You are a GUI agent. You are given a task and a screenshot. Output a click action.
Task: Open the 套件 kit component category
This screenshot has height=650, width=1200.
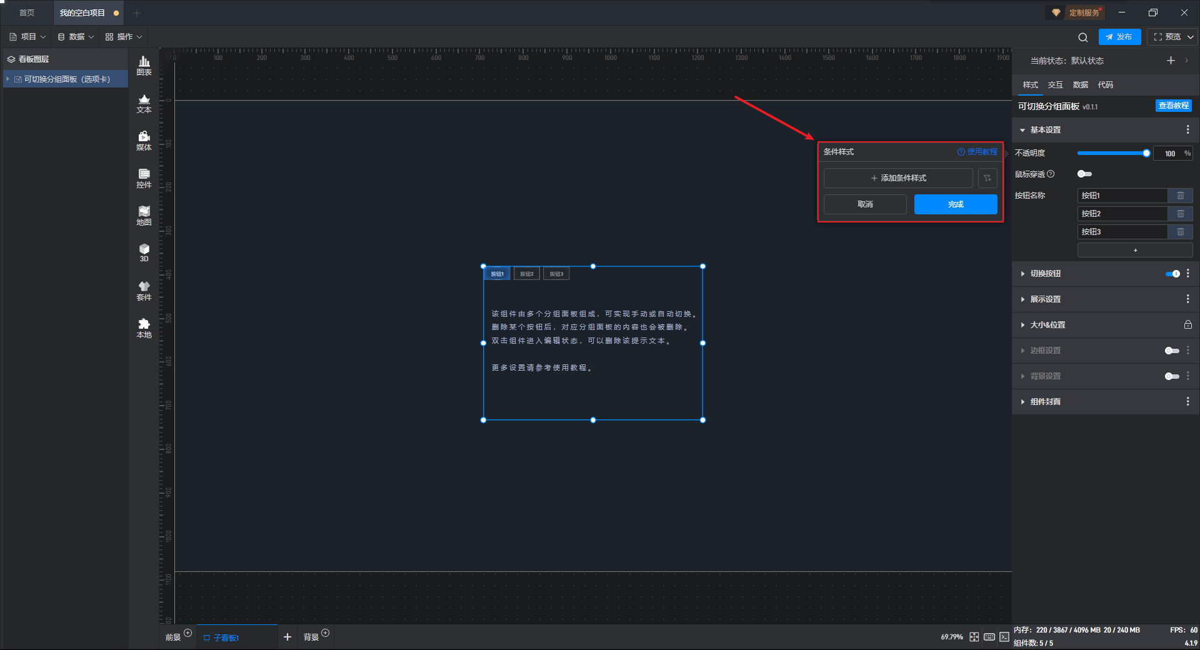click(x=144, y=291)
